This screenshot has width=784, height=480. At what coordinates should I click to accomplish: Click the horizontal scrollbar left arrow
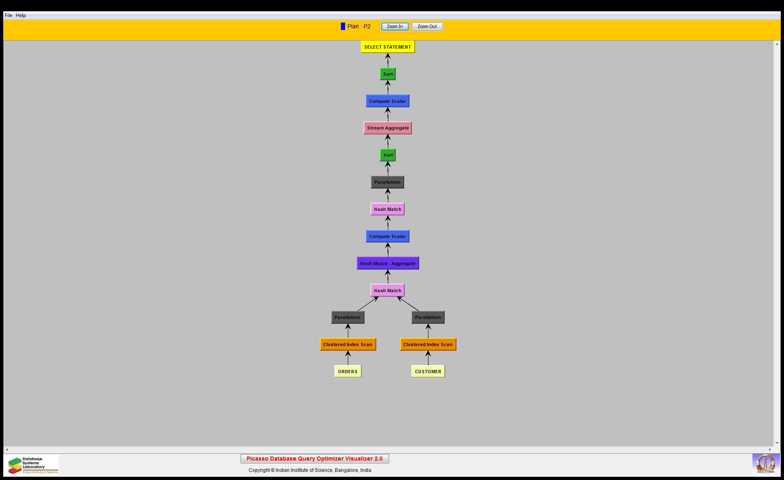tap(7, 450)
